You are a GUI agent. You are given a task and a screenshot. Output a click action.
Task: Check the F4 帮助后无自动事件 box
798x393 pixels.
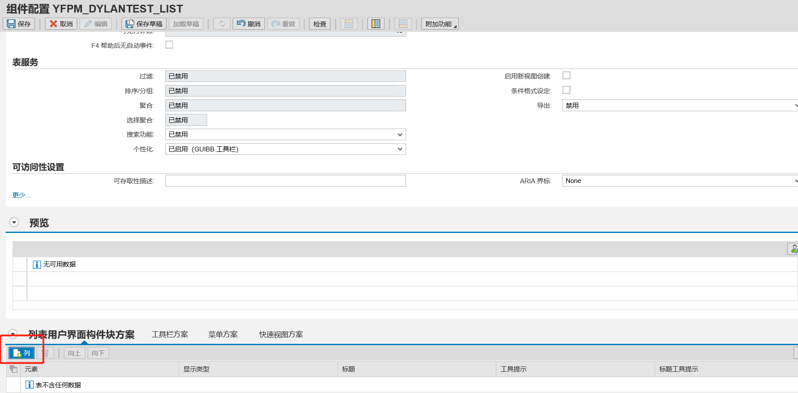tap(169, 44)
